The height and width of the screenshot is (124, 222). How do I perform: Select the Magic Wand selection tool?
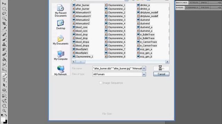tap(4, 18)
